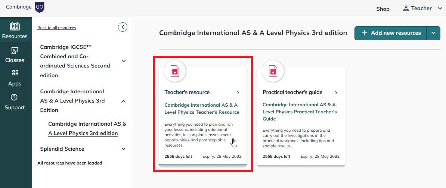Click Teacher's resource card description text

coord(199,135)
